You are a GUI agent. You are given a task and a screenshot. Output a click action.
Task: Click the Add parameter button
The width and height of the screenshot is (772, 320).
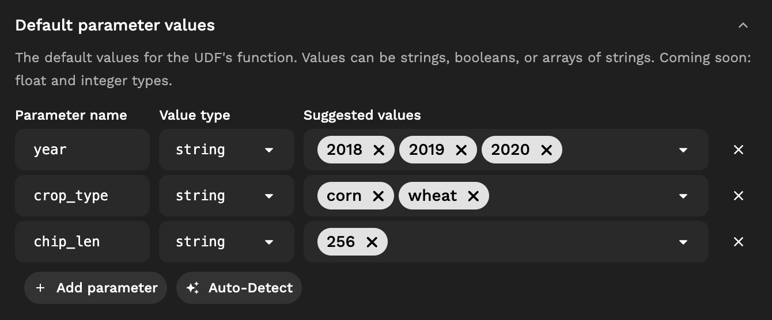pyautogui.click(x=96, y=288)
